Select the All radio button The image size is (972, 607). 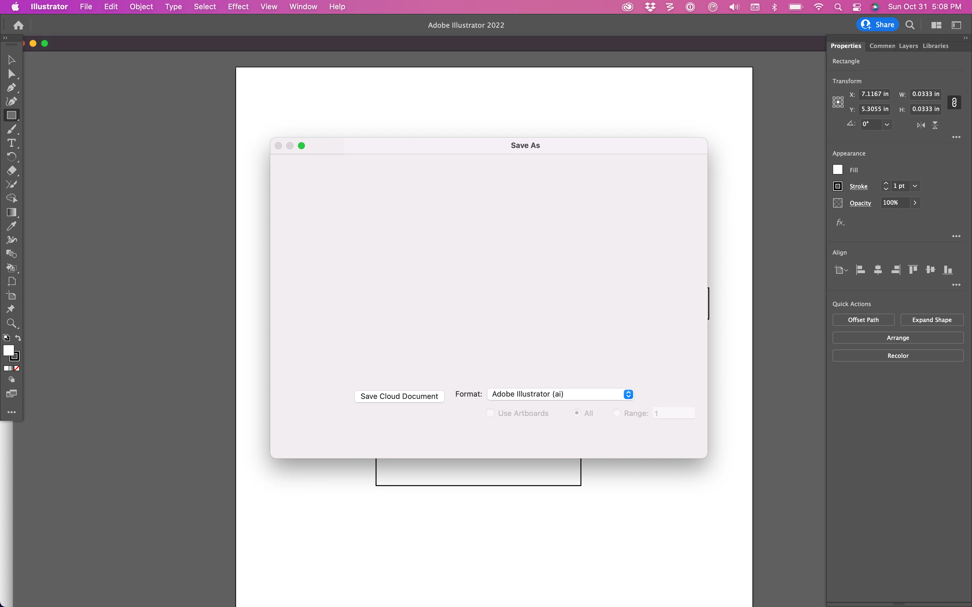577,413
